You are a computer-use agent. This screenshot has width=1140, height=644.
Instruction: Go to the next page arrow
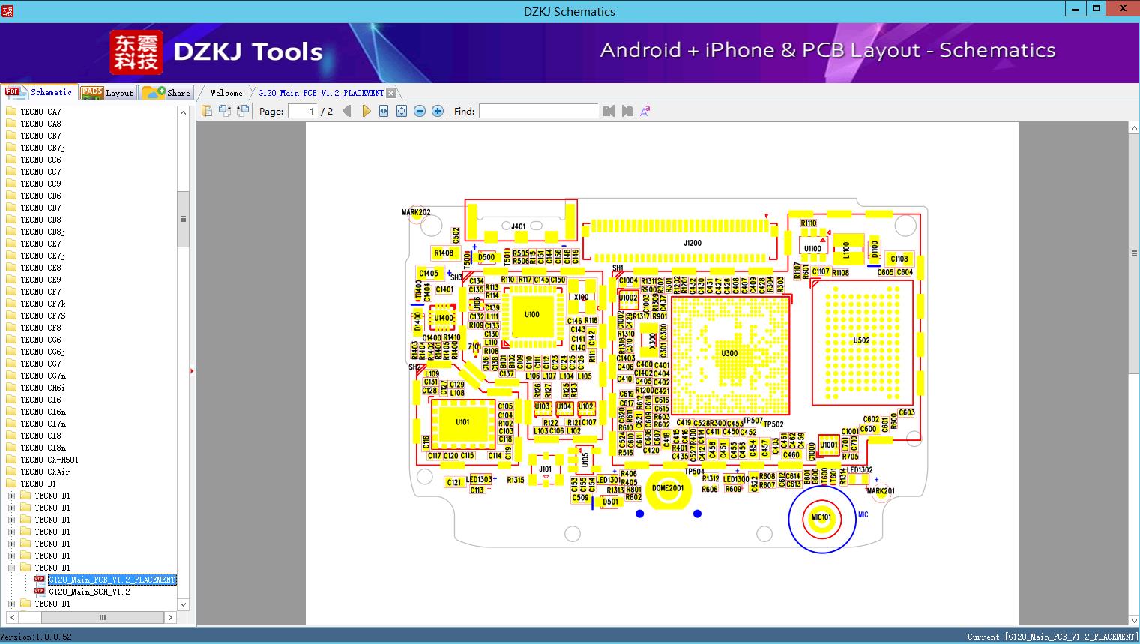366,111
